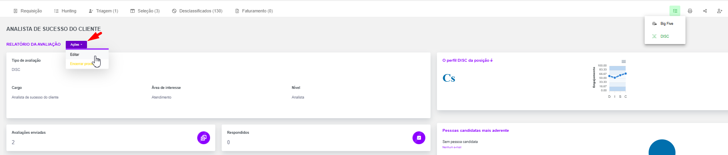Open the Faturamento (0) tab

pyautogui.click(x=254, y=11)
